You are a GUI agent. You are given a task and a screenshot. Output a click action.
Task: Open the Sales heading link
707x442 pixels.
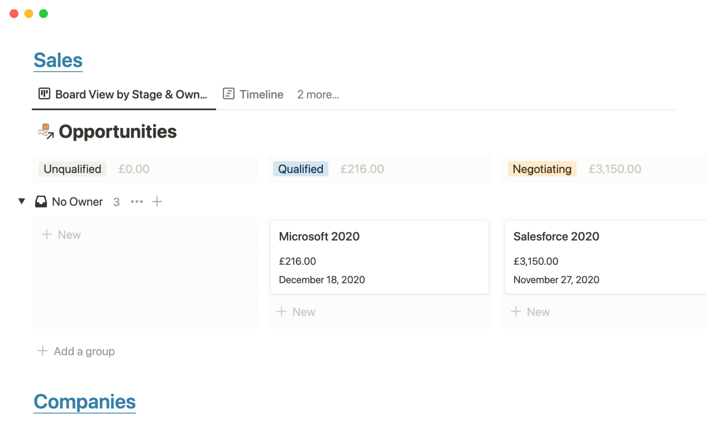click(x=58, y=60)
